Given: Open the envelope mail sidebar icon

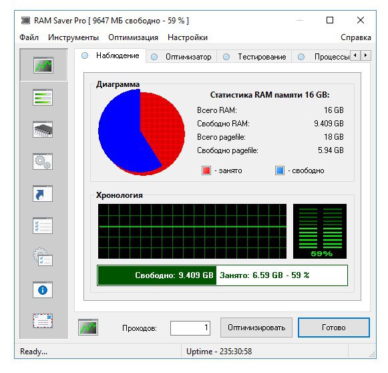Looking at the screenshot, I should coord(43,321).
